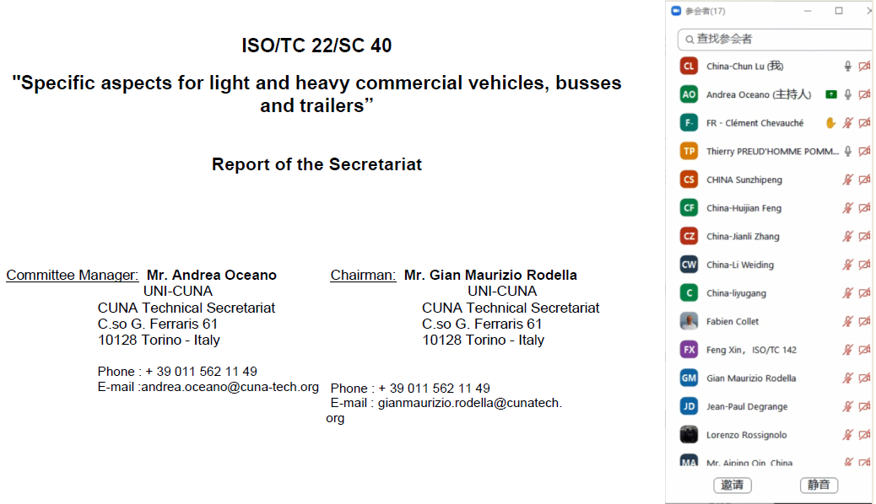Click the muted mic for Jean-Paul Degrange
Viewport: 876px width, 504px height.
click(848, 407)
